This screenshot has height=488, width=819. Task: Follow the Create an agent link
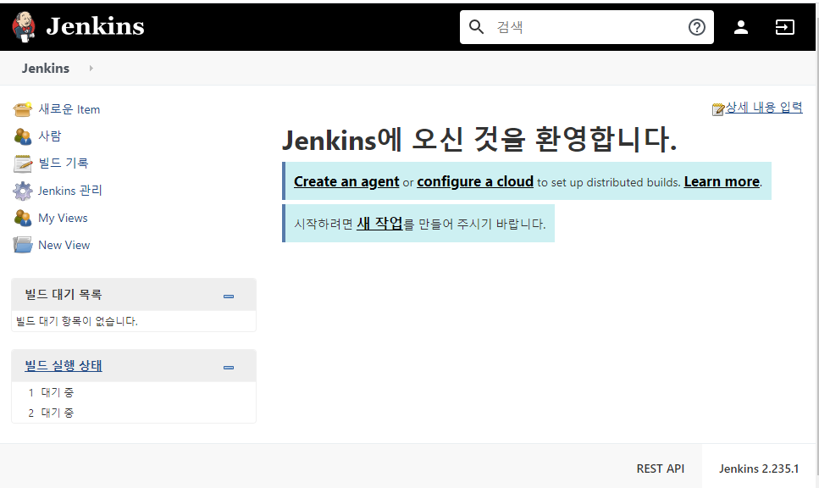tap(346, 181)
